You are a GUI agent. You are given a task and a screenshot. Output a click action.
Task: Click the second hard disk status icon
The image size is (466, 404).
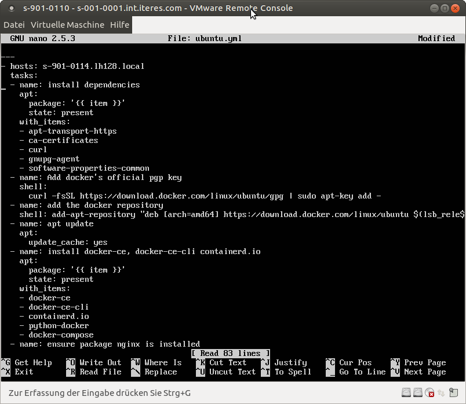click(x=418, y=393)
